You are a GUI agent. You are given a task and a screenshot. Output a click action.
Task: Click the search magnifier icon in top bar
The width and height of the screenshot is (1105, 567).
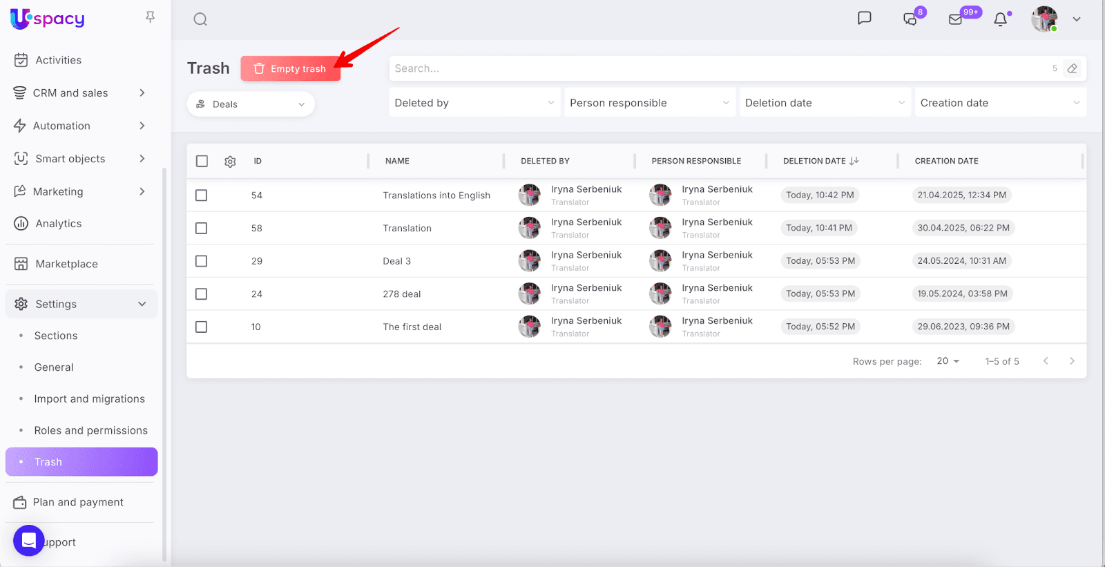coord(200,19)
